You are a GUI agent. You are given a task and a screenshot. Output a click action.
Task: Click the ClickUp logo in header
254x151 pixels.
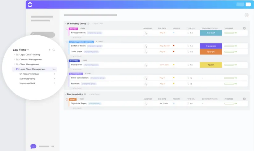click(x=30, y=4)
